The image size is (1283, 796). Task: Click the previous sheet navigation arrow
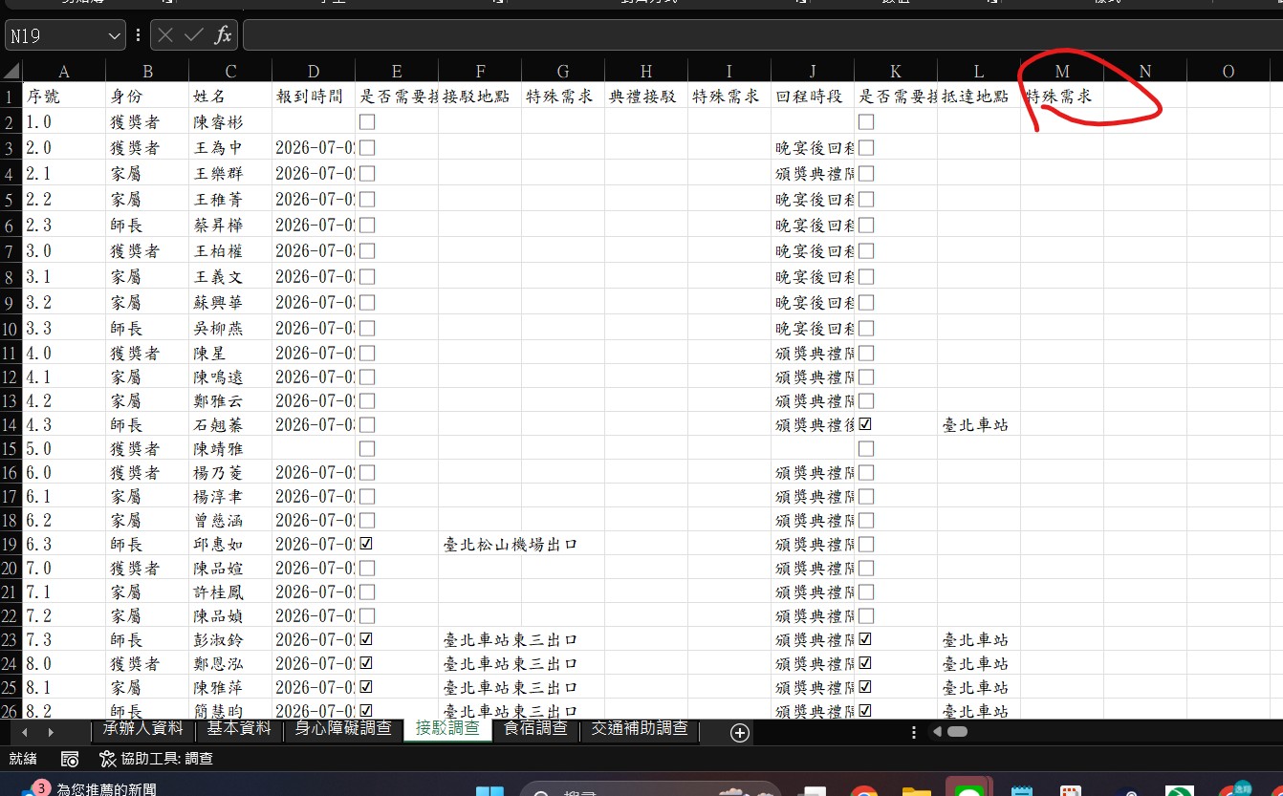pos(25,732)
